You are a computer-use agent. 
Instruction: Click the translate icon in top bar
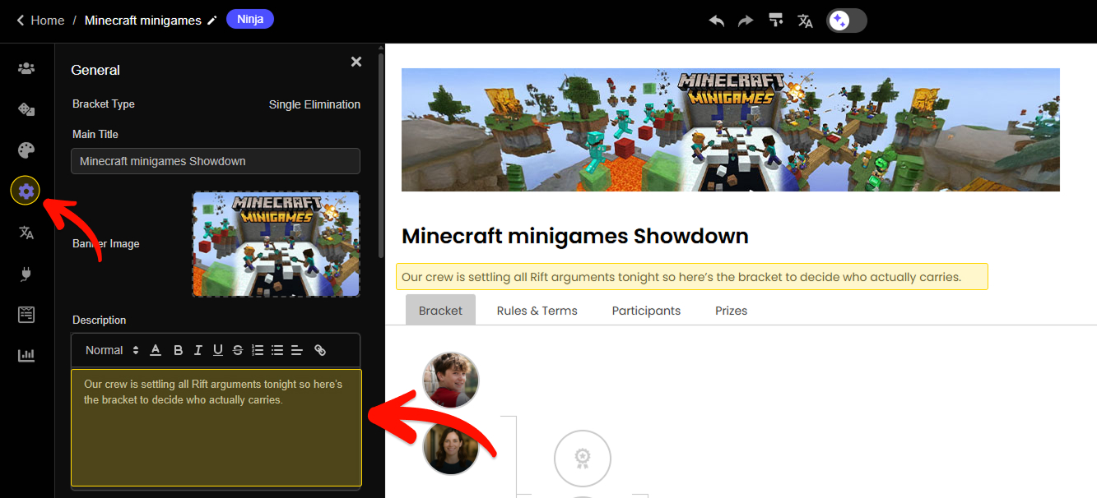(x=805, y=21)
